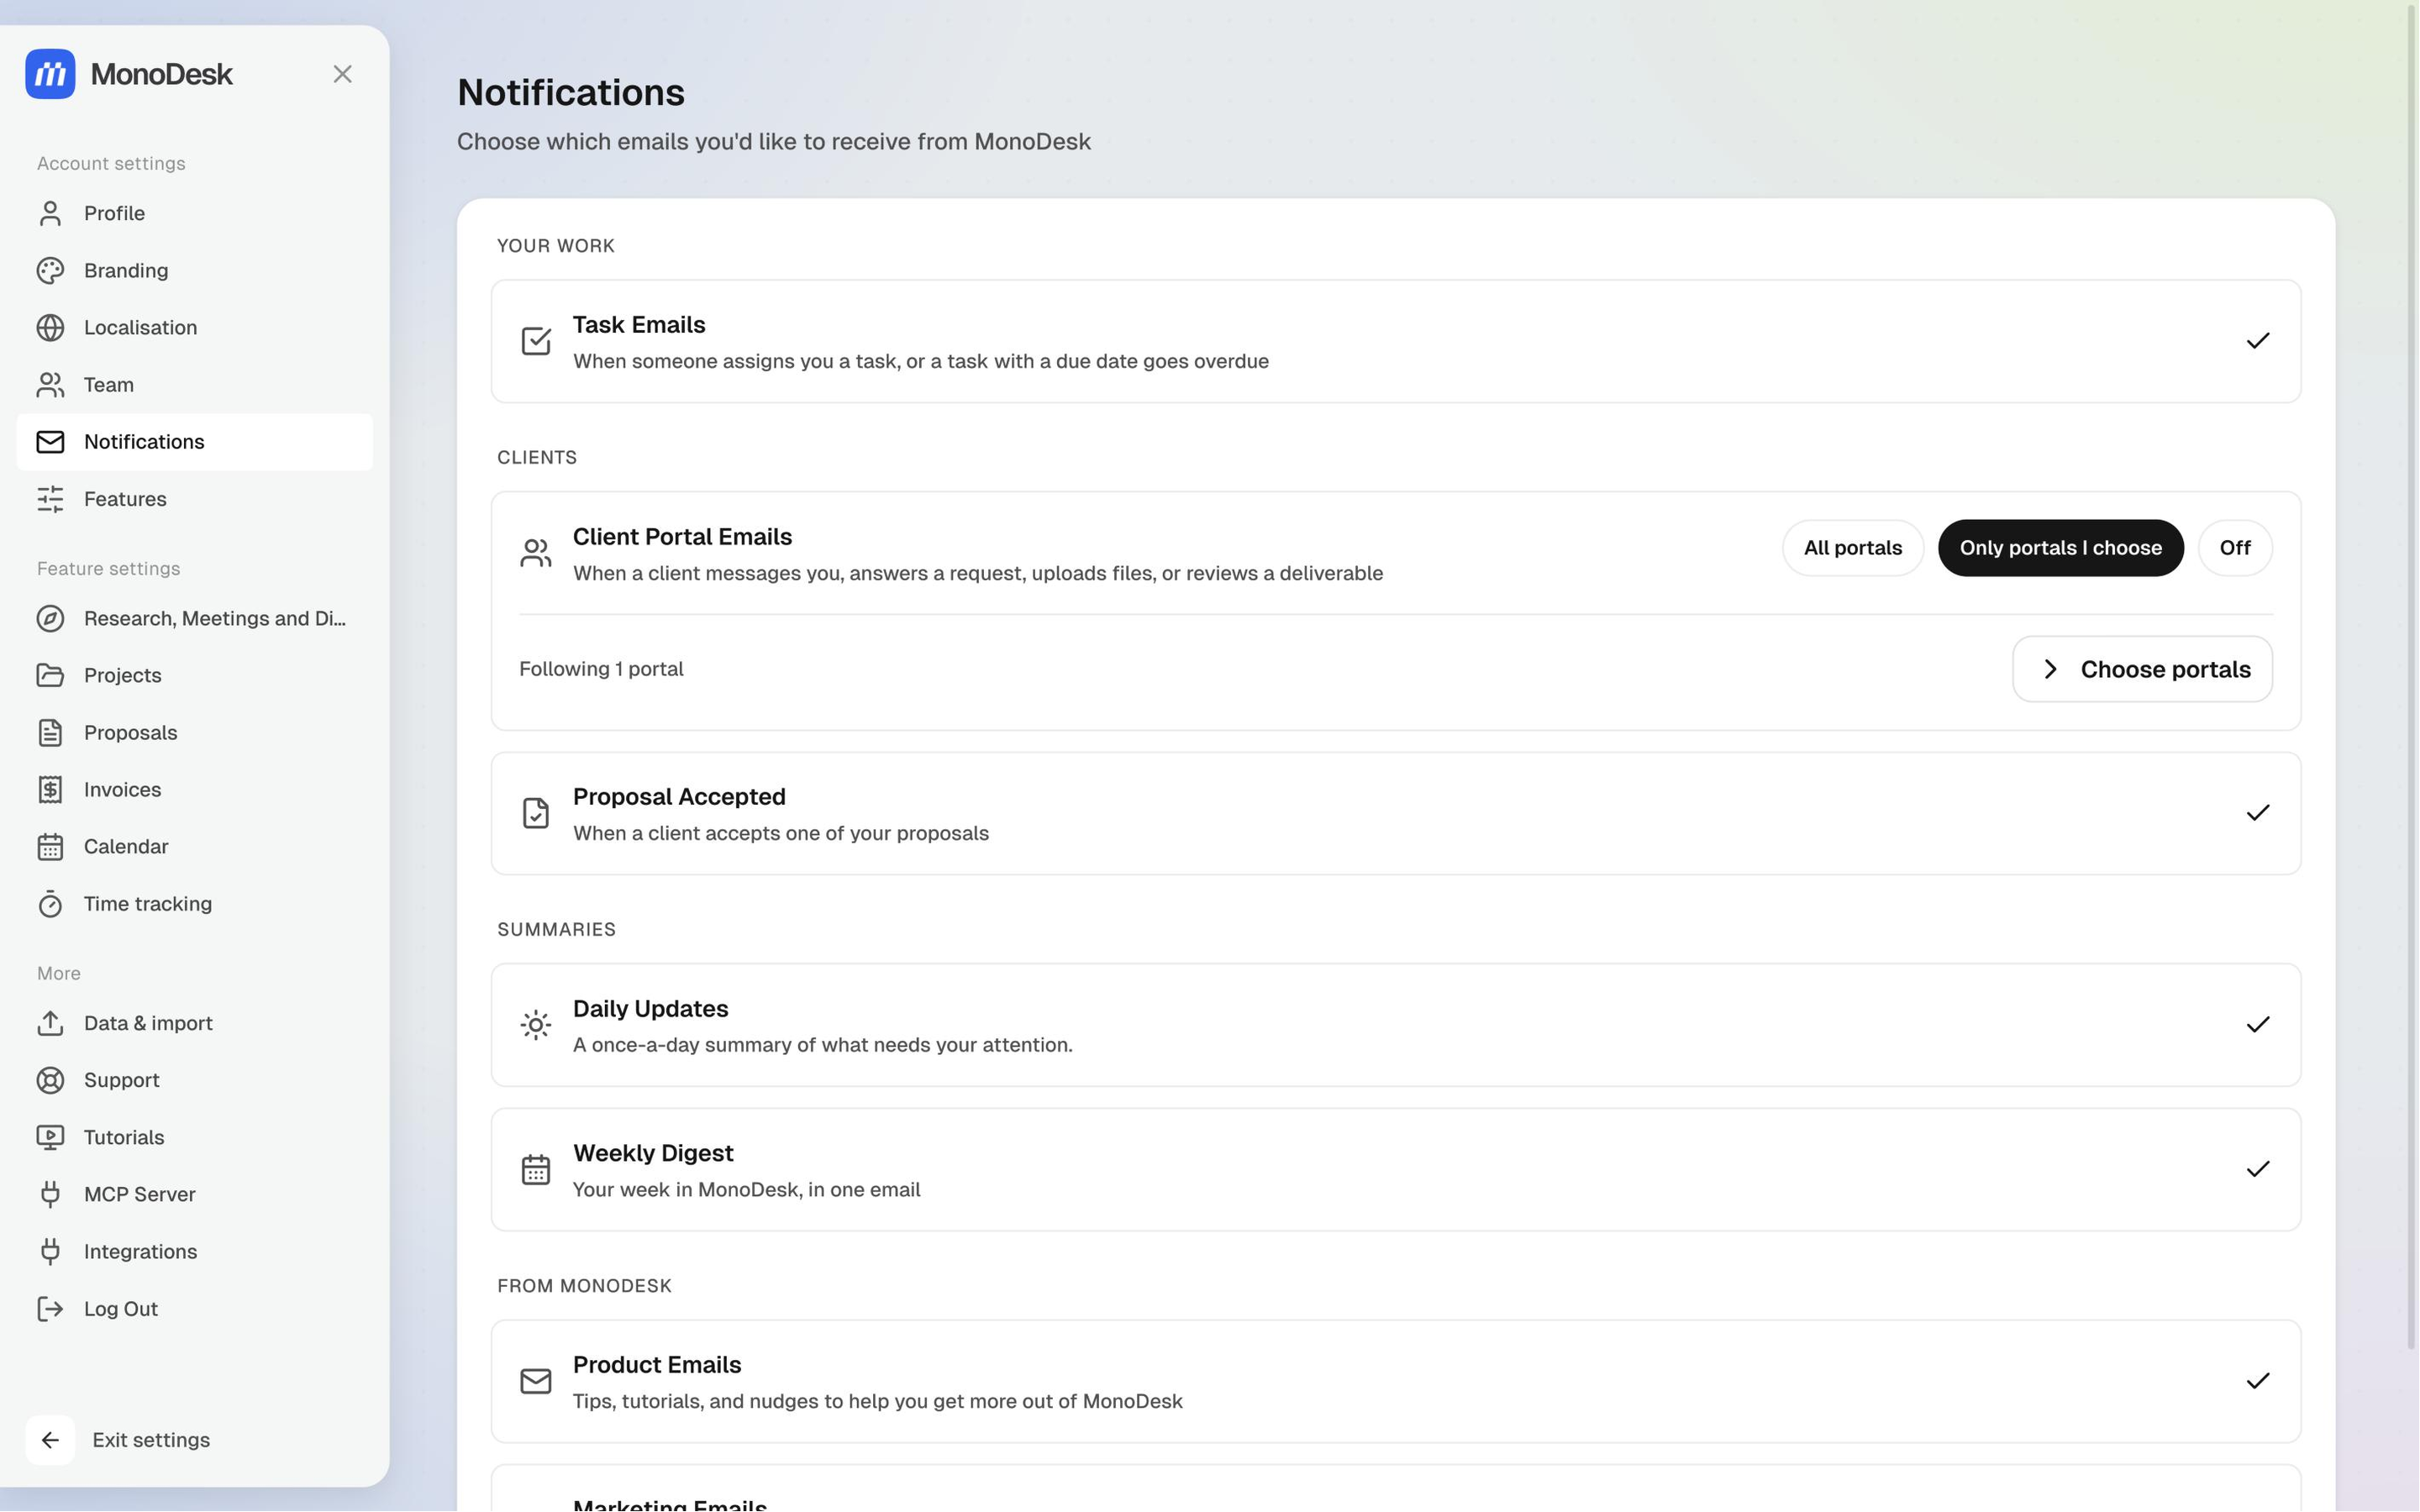Click the Tutorials play-screen icon

(50, 1136)
